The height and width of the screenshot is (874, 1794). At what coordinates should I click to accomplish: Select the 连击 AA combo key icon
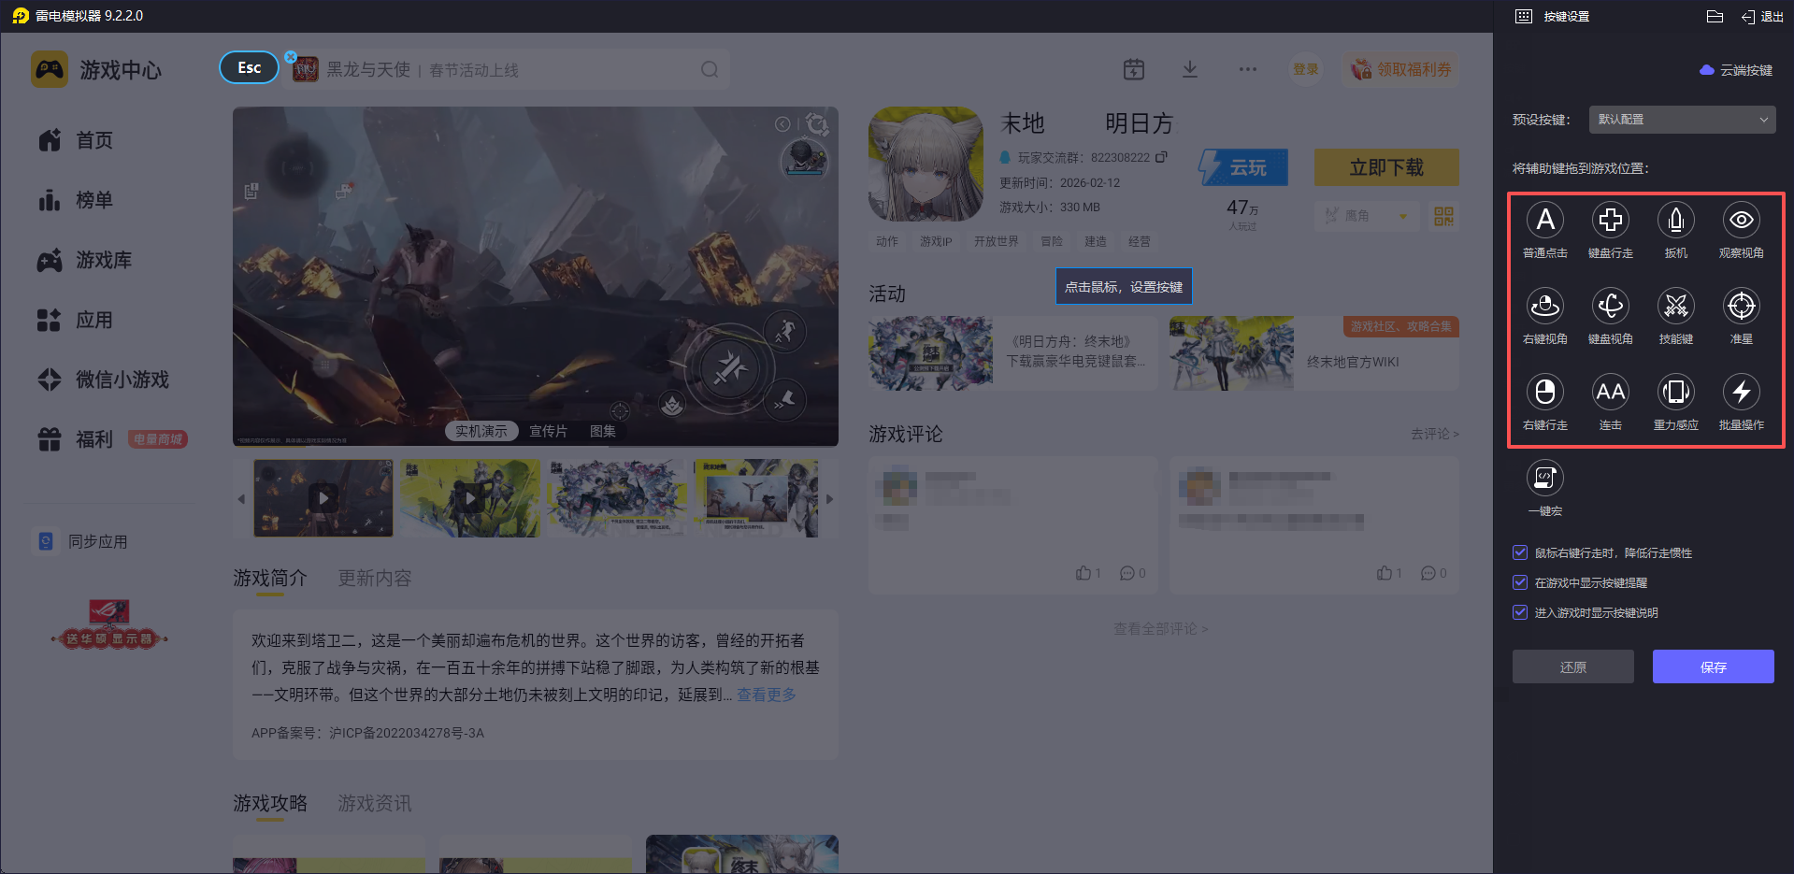pyautogui.click(x=1611, y=392)
